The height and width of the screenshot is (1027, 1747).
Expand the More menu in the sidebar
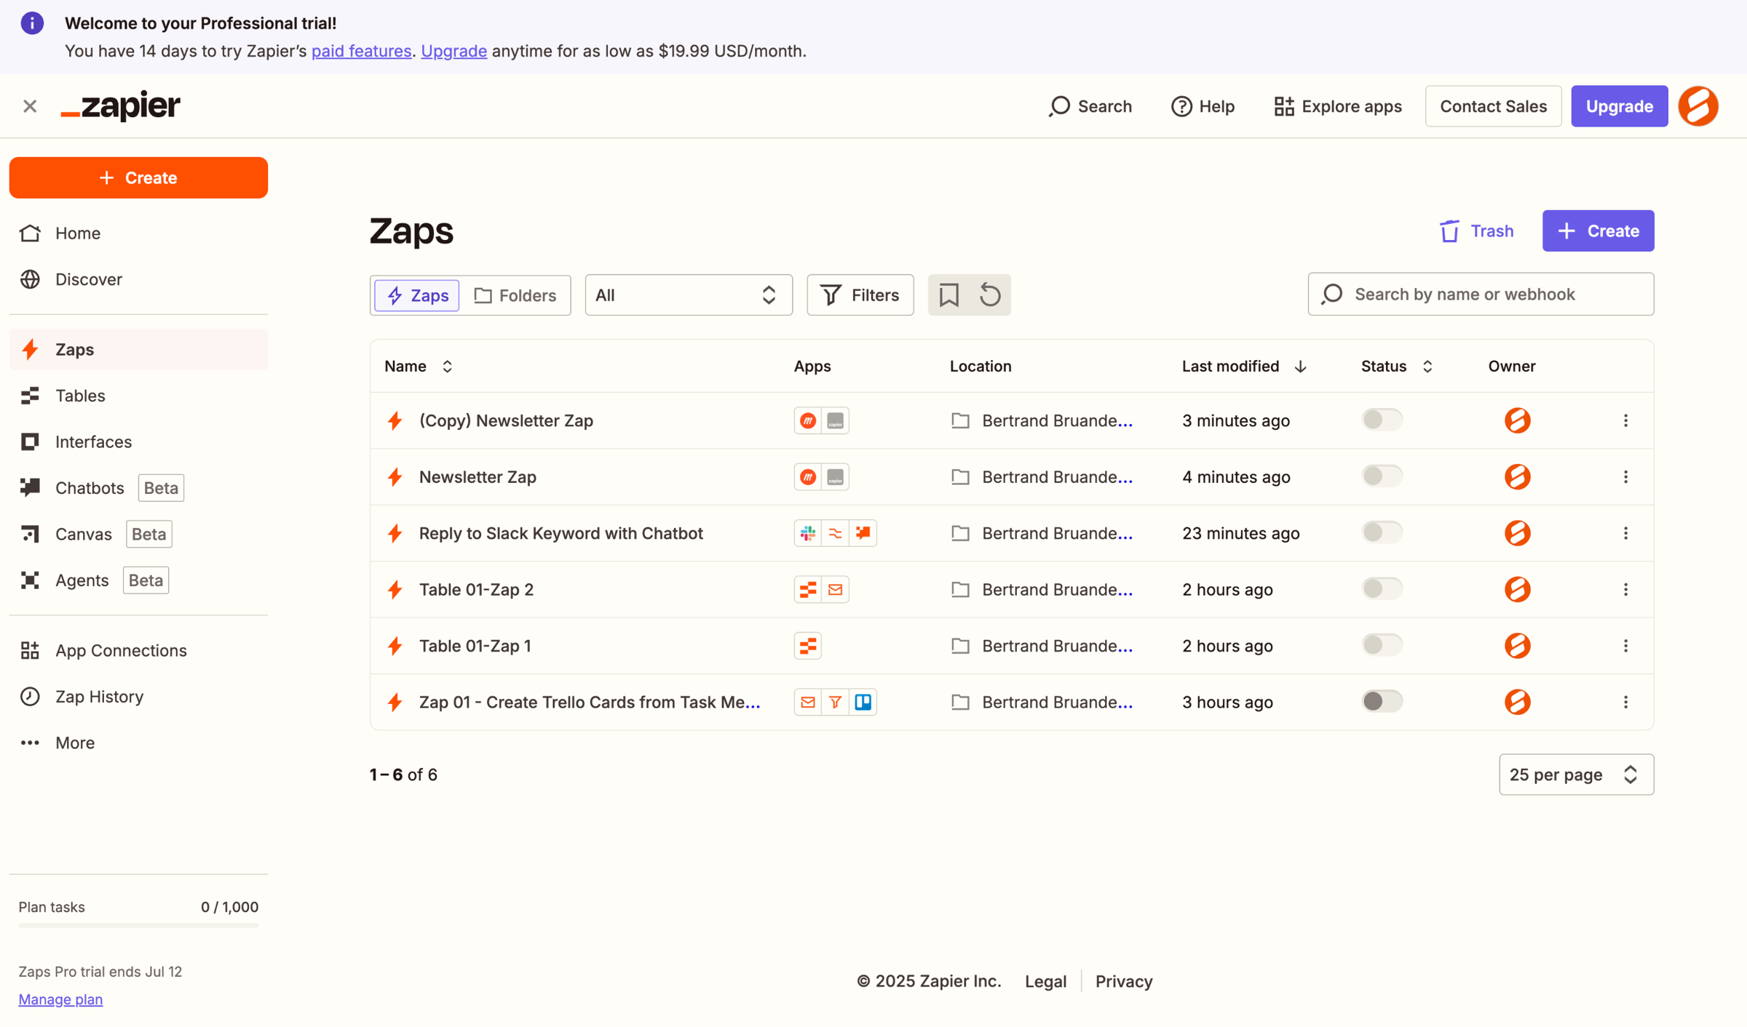(138, 743)
